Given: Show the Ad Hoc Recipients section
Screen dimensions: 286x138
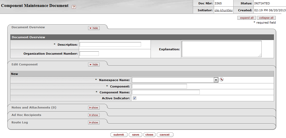Looking at the screenshot, I should [x=94, y=115].
